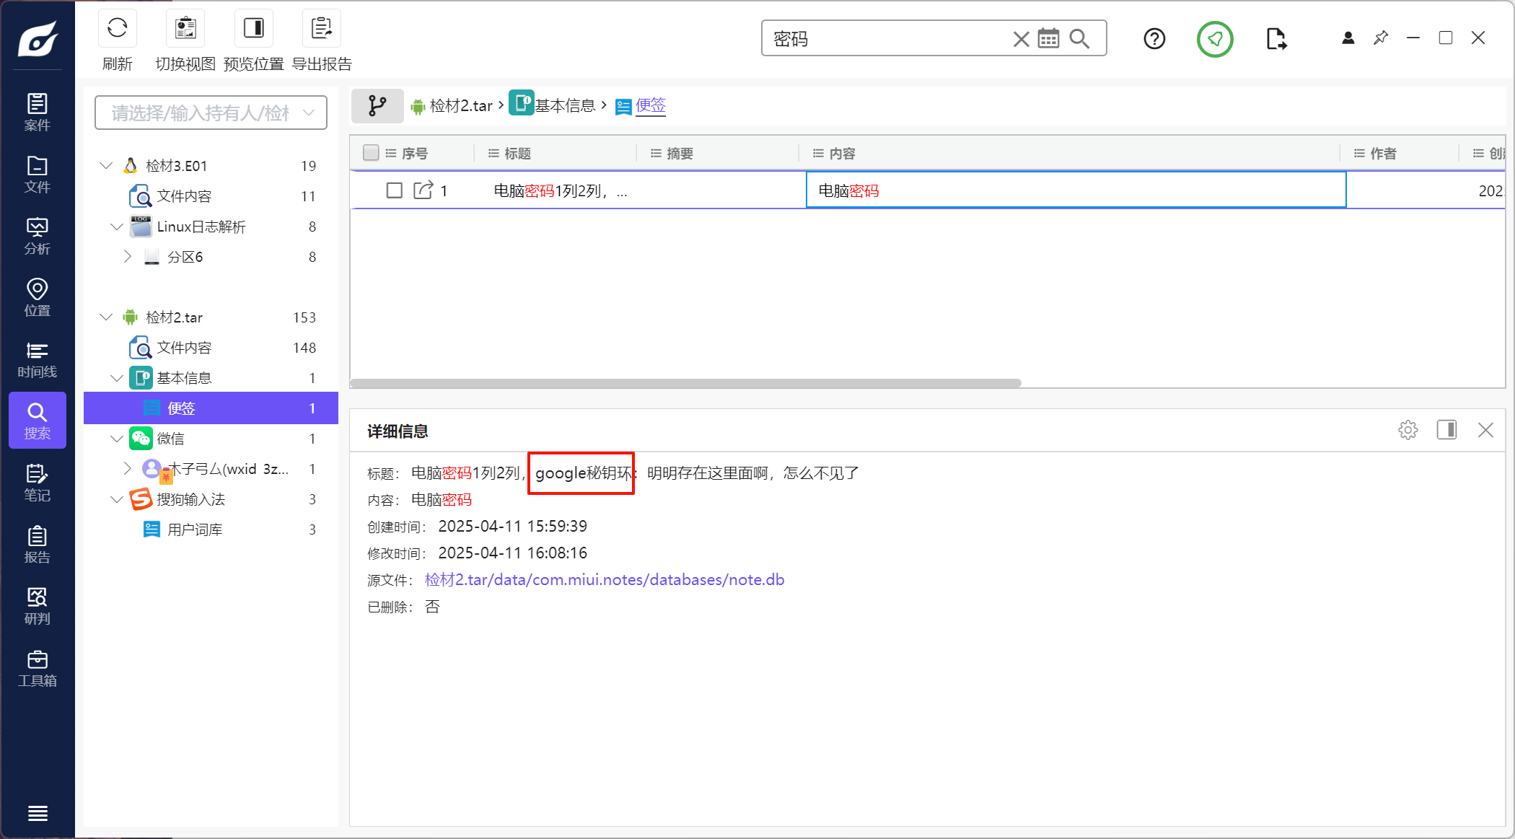Open the calendar date filter in search box
The width and height of the screenshot is (1515, 839).
click(1048, 38)
